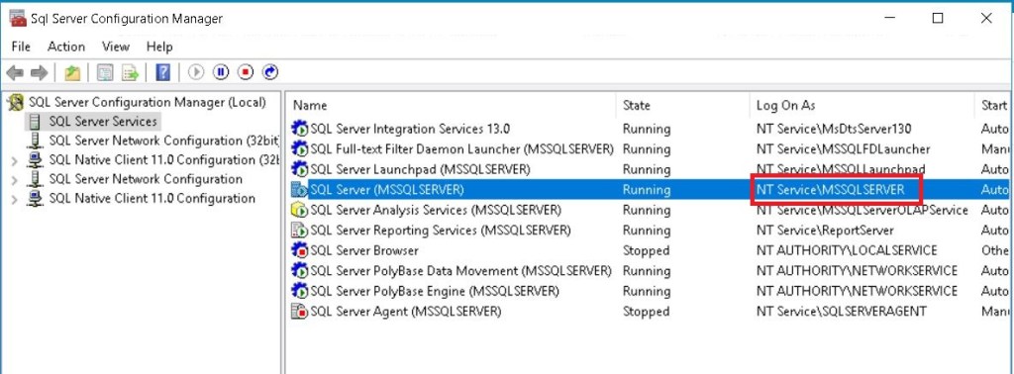Click the stopped SQL Server Agent icon

300,312
